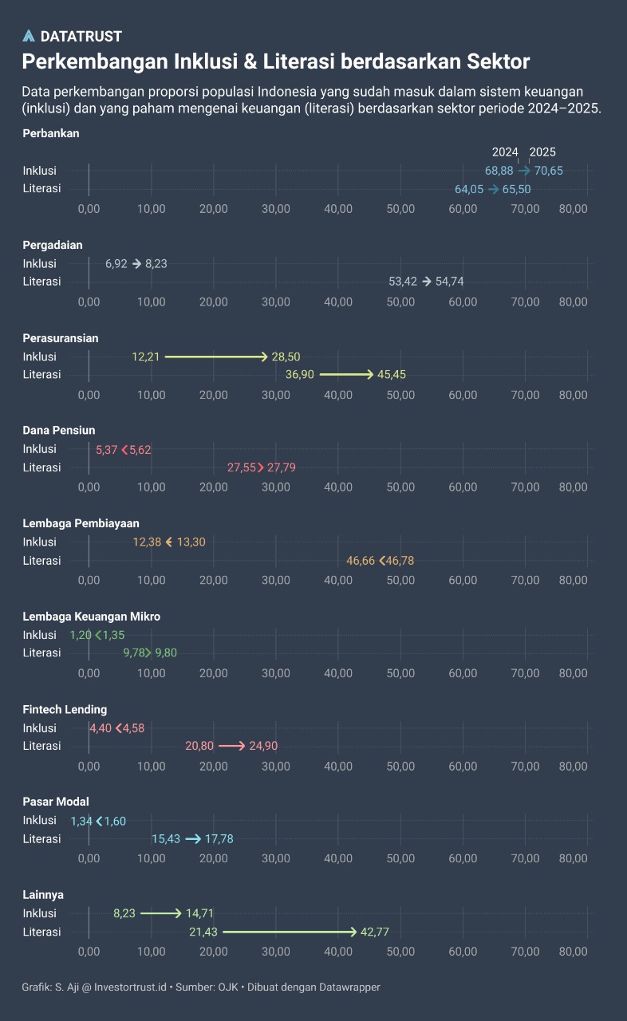
Task: Select the Perbankan section heading
Action: click(51, 134)
